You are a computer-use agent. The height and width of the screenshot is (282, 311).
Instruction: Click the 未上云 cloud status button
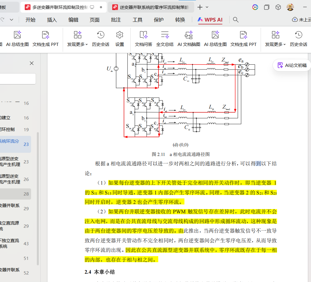point(301,20)
